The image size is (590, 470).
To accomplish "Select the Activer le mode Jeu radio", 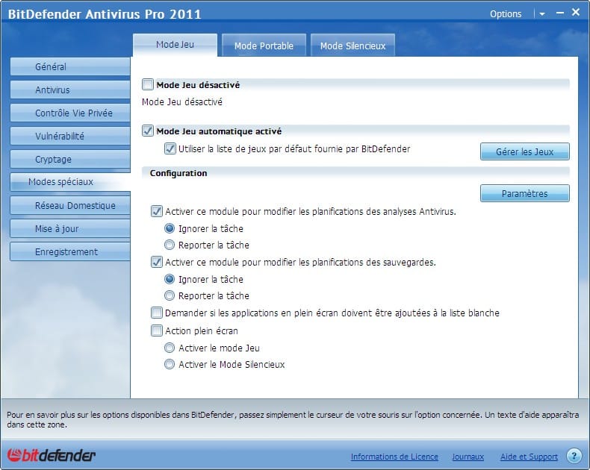I will tap(170, 348).
